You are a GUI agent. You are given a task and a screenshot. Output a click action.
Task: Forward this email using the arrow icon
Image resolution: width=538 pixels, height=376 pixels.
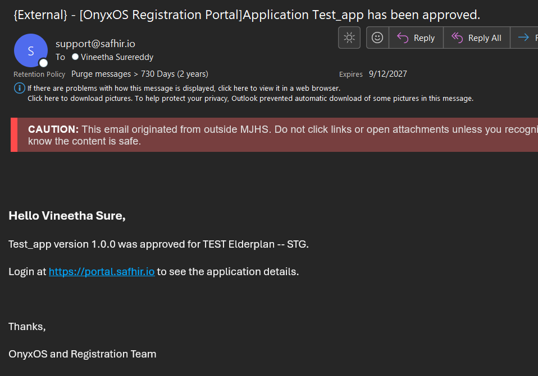524,38
